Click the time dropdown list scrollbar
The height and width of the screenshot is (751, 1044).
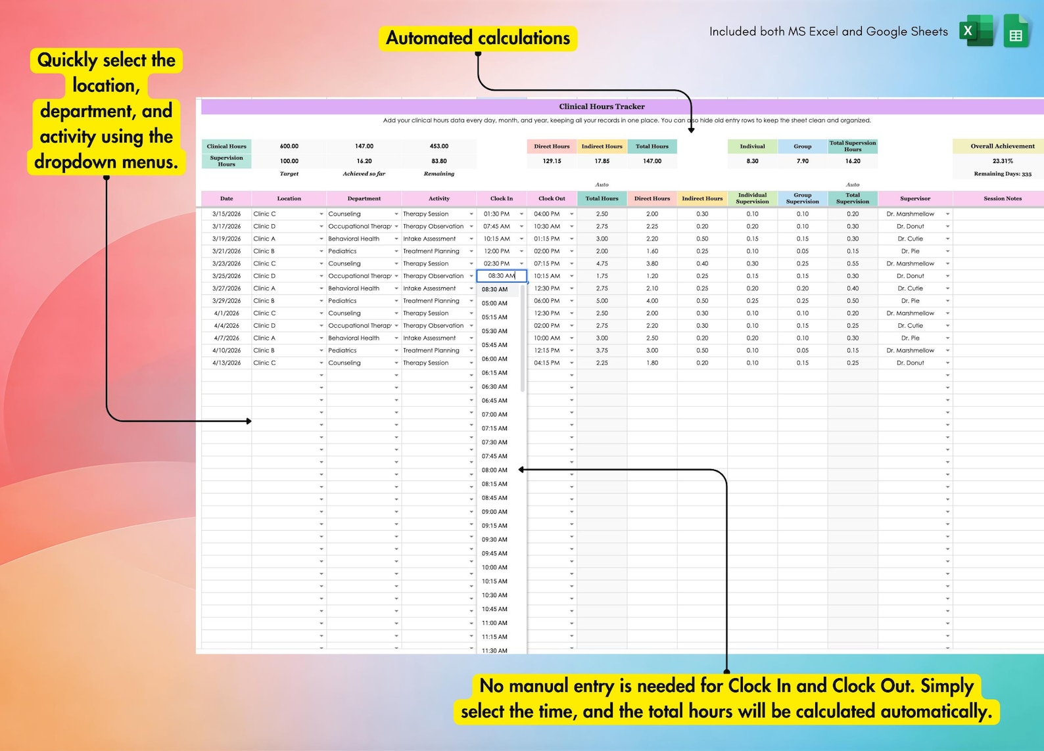click(523, 338)
